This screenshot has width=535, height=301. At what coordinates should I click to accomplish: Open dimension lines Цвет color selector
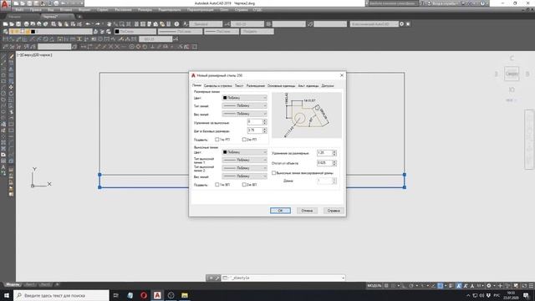245,98
